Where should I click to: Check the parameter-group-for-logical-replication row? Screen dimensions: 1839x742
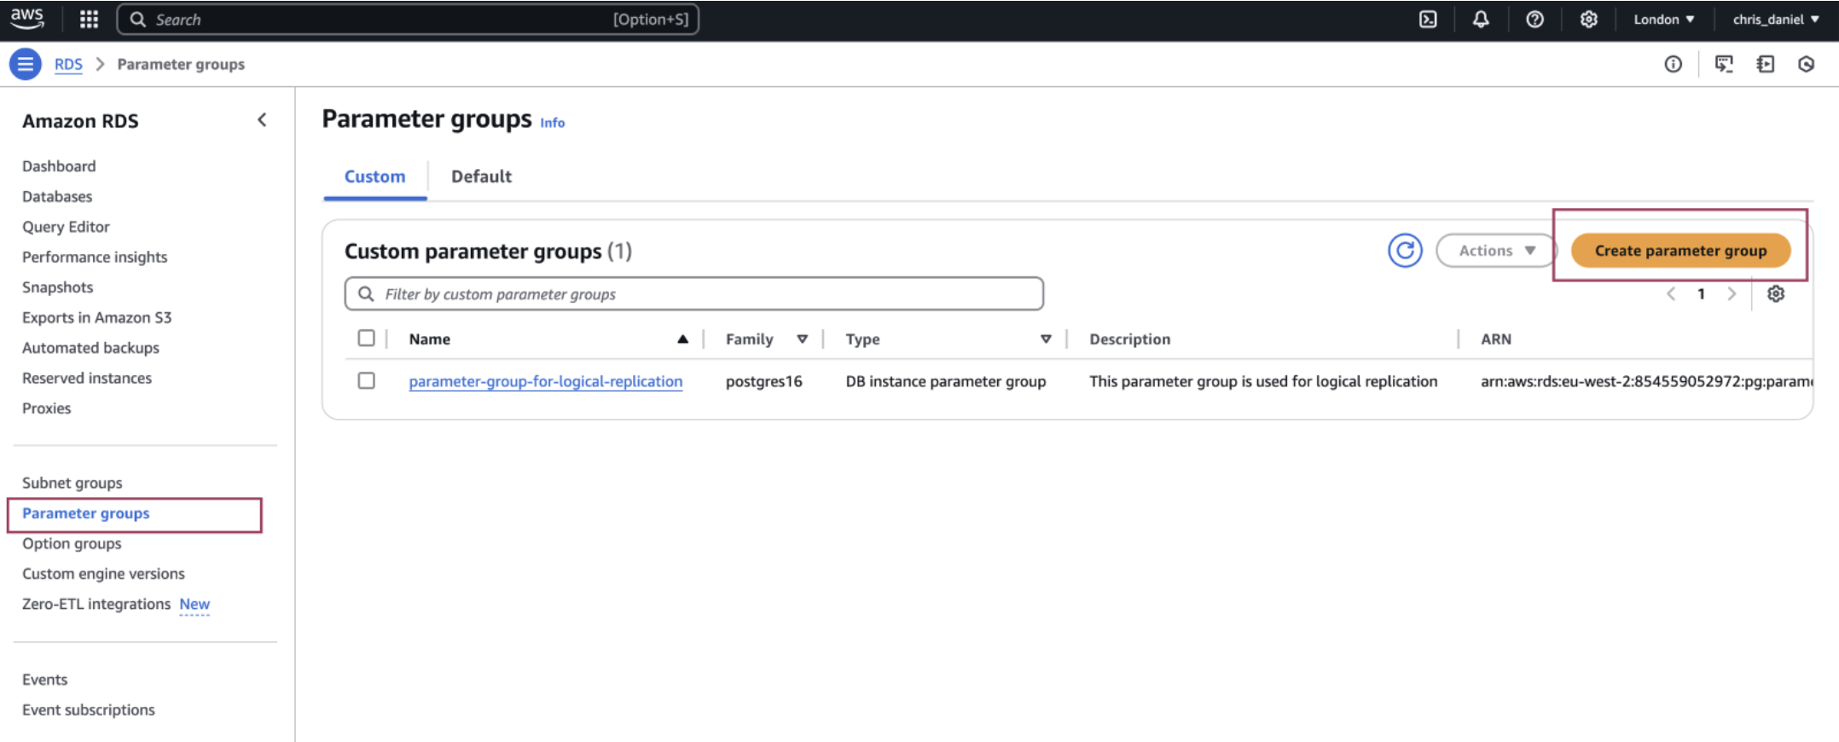pos(367,380)
